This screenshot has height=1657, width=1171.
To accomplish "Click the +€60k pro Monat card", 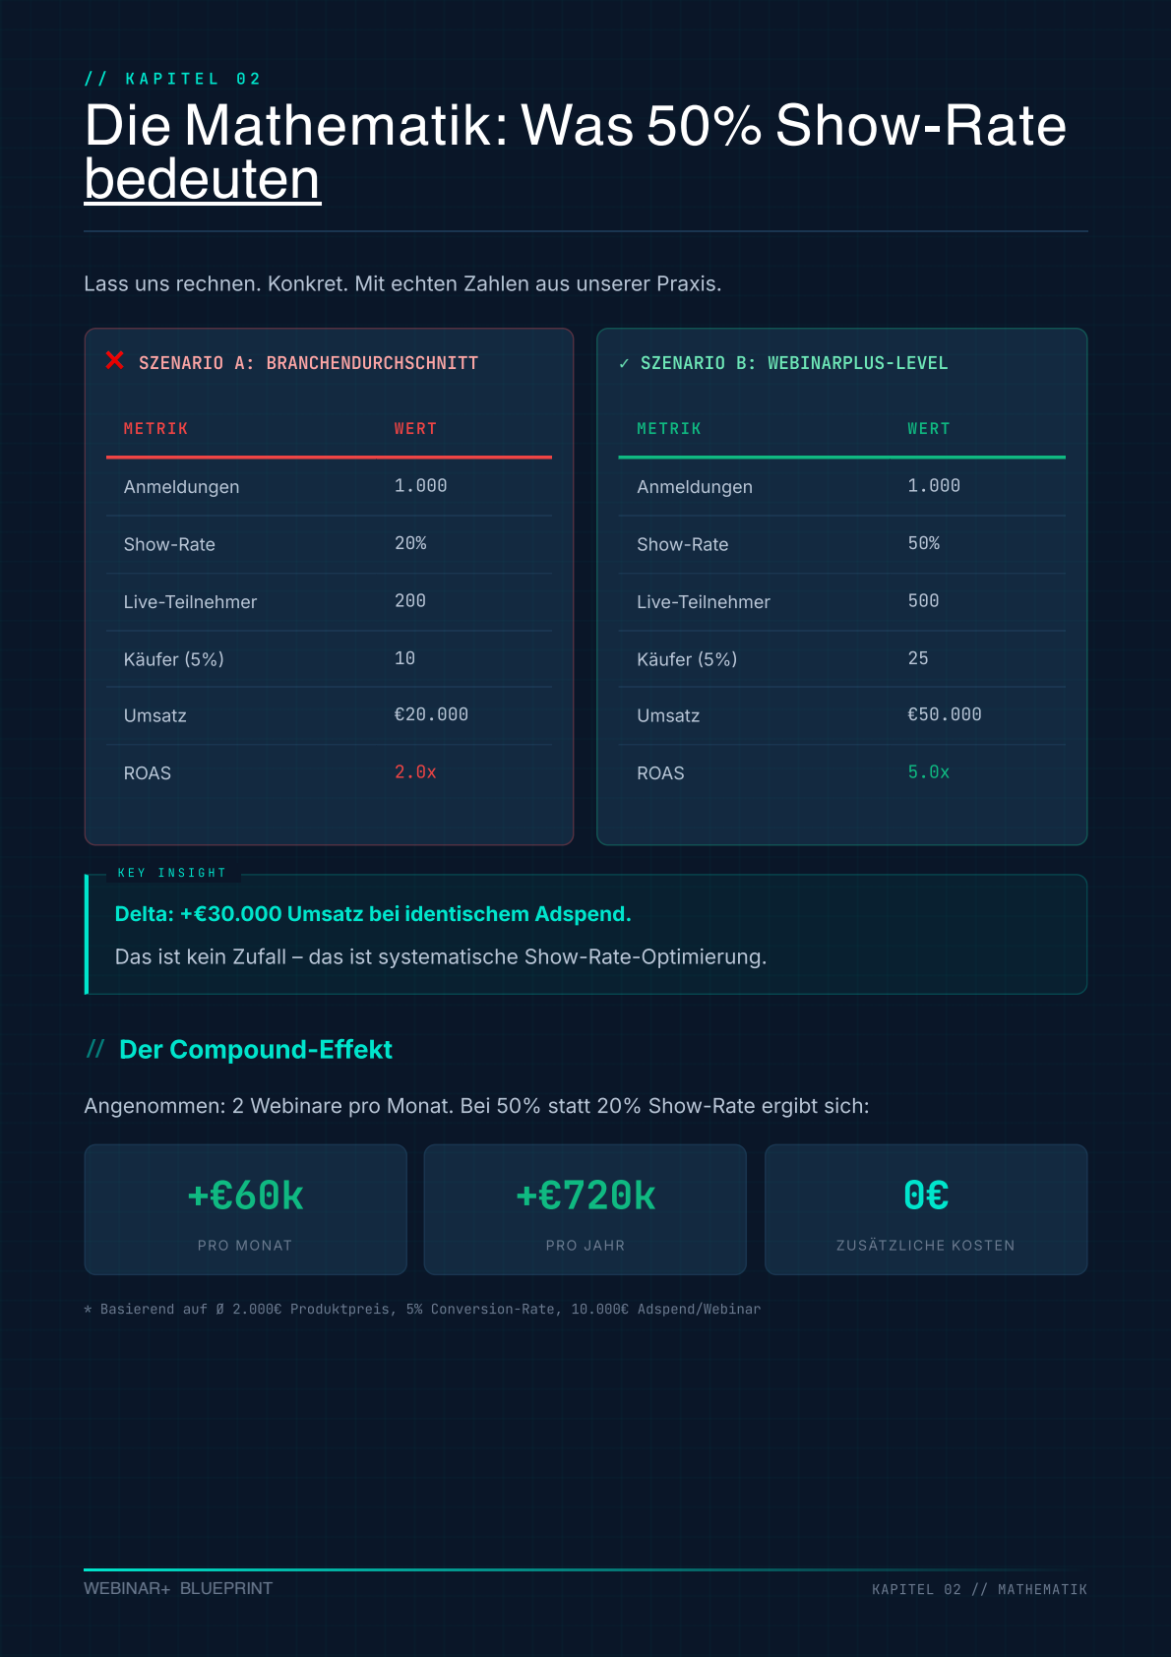I will tap(245, 1209).
